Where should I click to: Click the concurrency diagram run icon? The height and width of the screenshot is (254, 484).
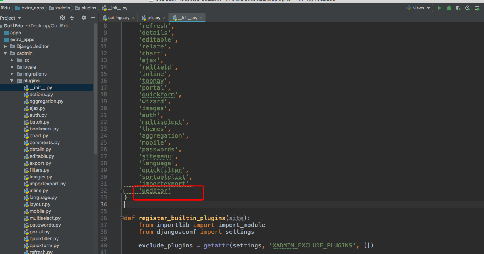pyautogui.click(x=477, y=8)
